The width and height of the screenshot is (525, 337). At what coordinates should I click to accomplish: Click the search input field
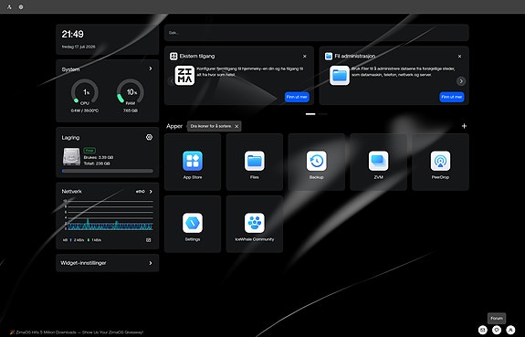317,33
